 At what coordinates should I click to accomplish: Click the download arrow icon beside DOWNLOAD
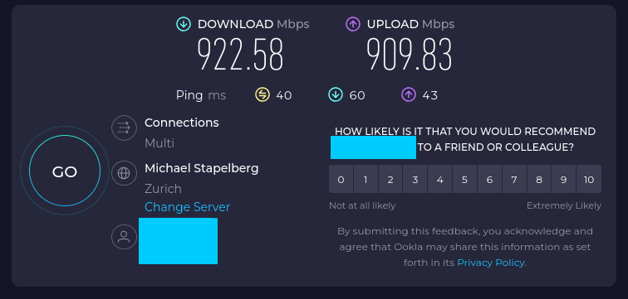(184, 24)
